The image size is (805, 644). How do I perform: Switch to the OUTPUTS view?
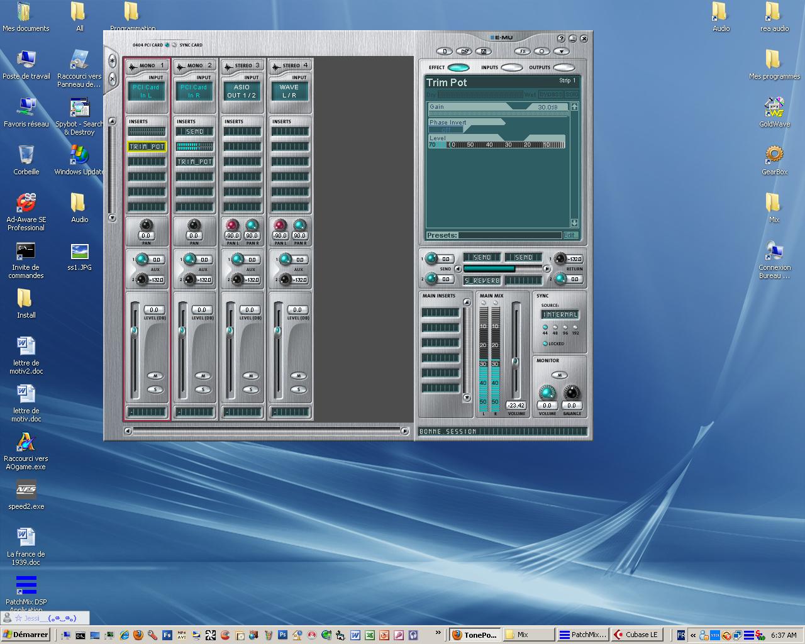coord(564,67)
